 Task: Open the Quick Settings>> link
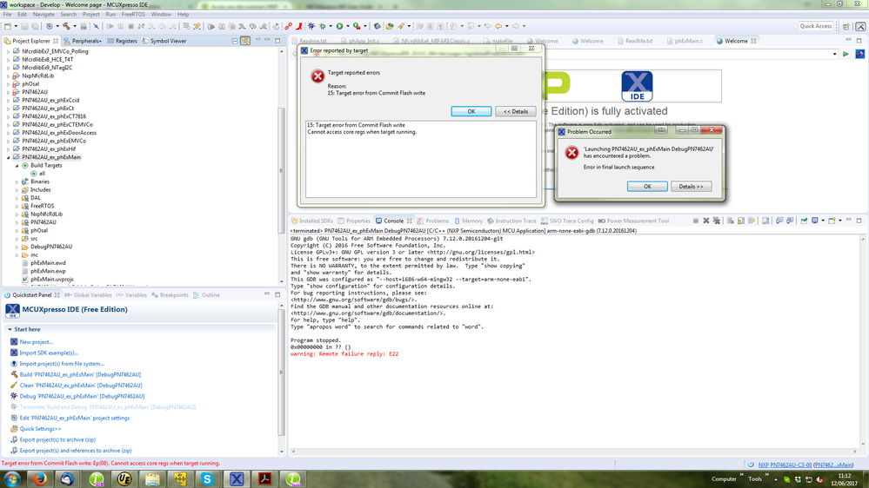pos(41,429)
